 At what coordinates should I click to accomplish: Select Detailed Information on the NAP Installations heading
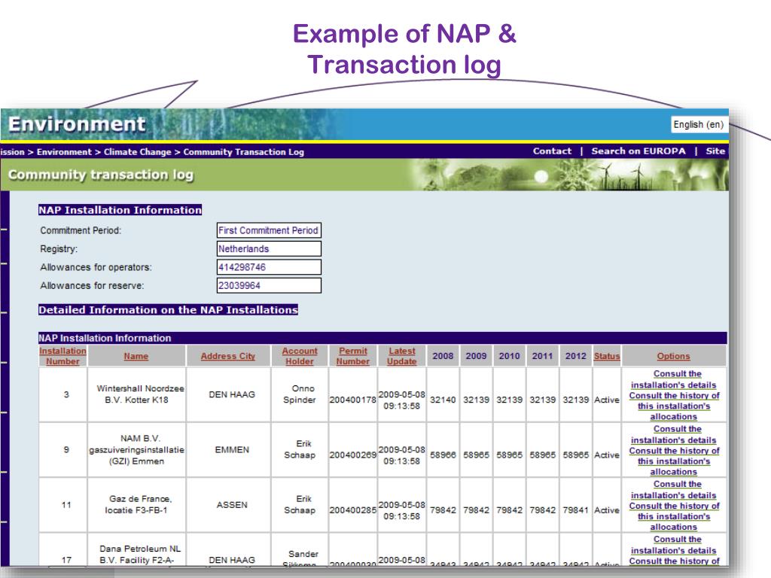tap(168, 309)
